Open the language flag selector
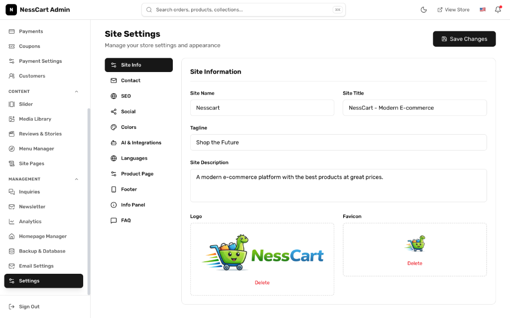 click(482, 9)
